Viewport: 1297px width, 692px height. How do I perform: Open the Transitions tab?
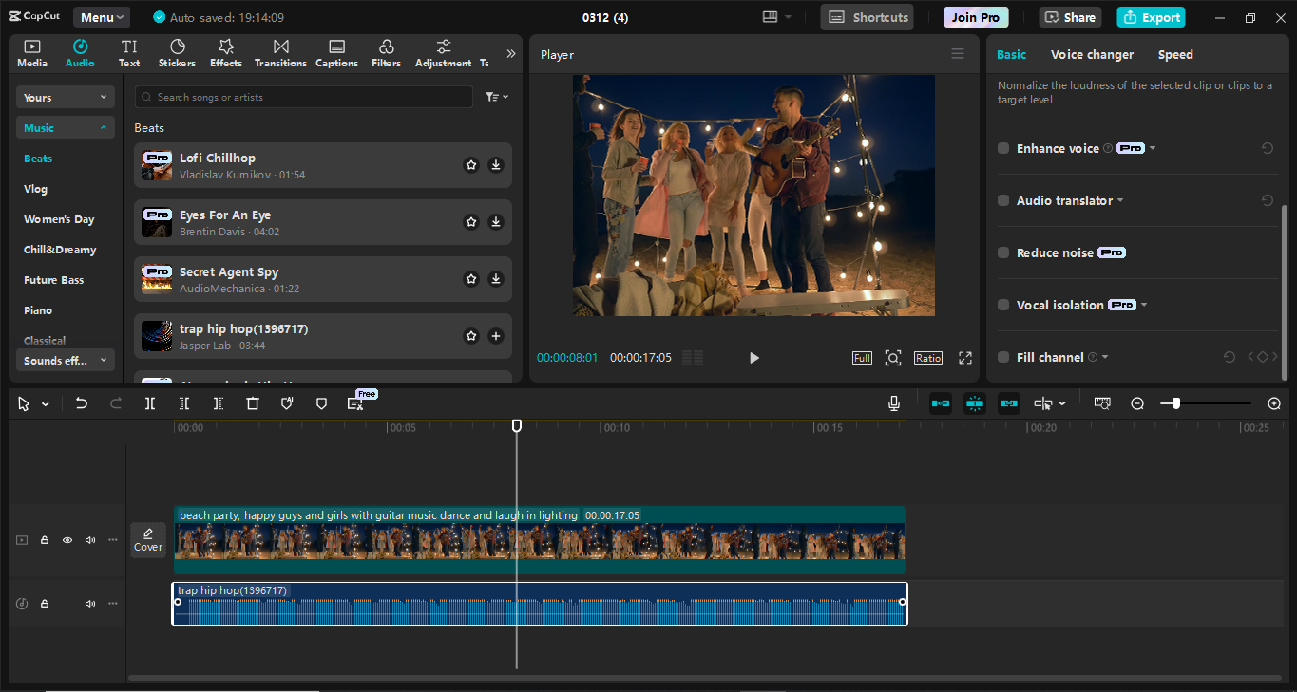click(x=280, y=53)
